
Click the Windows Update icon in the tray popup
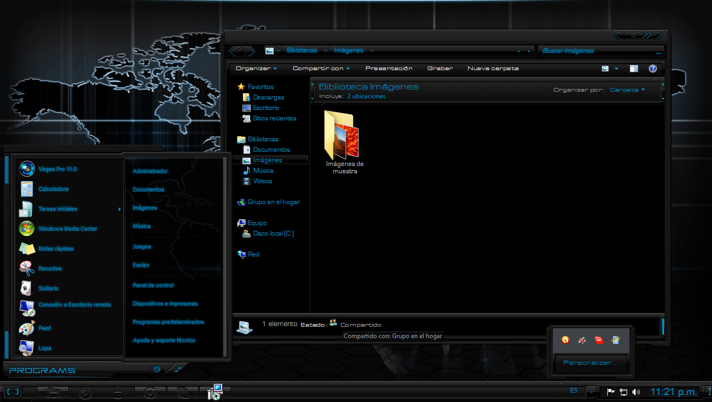coord(616,340)
